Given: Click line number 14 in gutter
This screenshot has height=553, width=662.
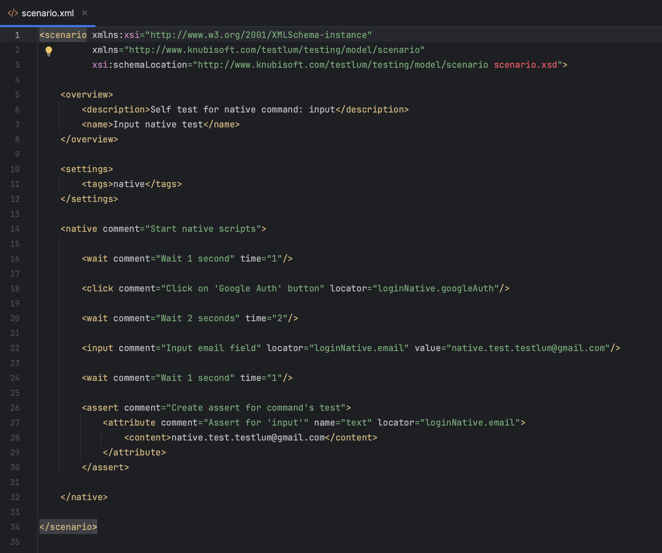Looking at the screenshot, I should click(x=15, y=229).
